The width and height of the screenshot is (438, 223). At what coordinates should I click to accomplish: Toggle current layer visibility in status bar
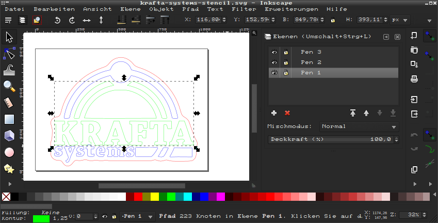[105, 216]
